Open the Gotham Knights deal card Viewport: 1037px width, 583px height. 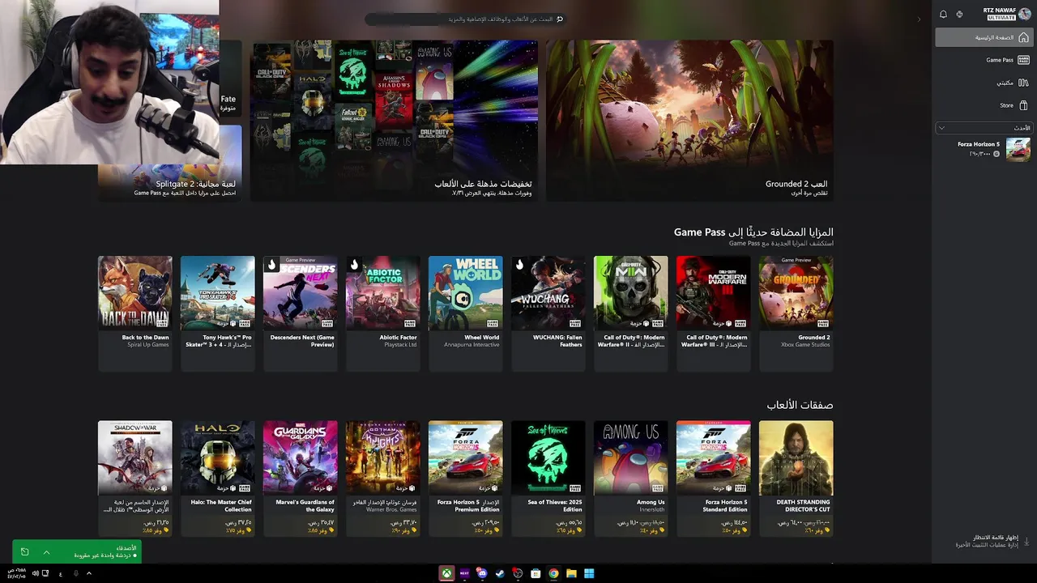click(x=382, y=478)
